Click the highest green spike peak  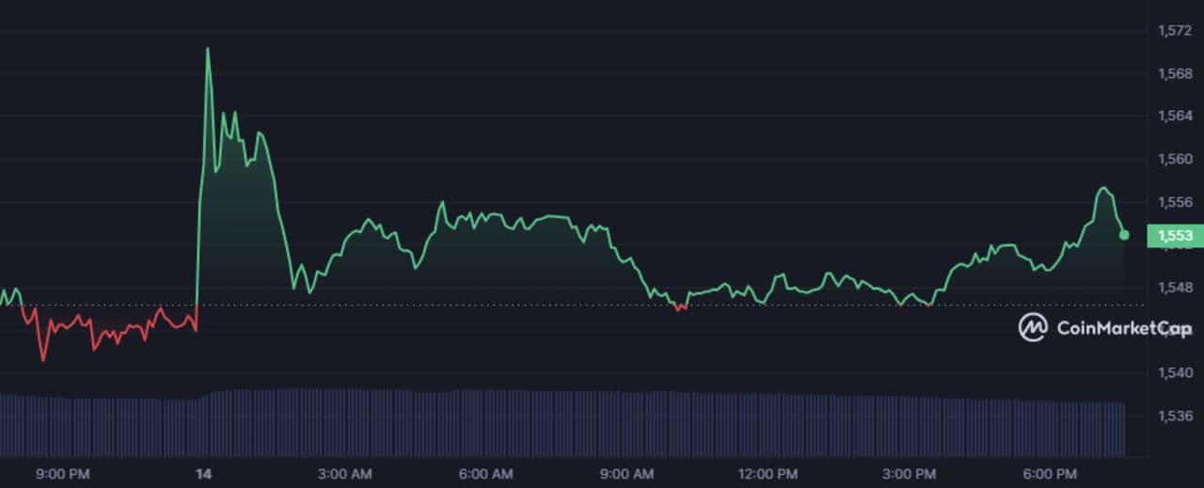point(208,49)
